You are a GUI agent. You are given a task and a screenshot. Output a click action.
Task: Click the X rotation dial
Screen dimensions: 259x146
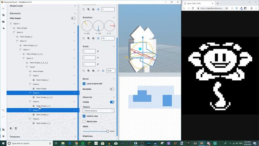pyautogui.click(x=87, y=26)
